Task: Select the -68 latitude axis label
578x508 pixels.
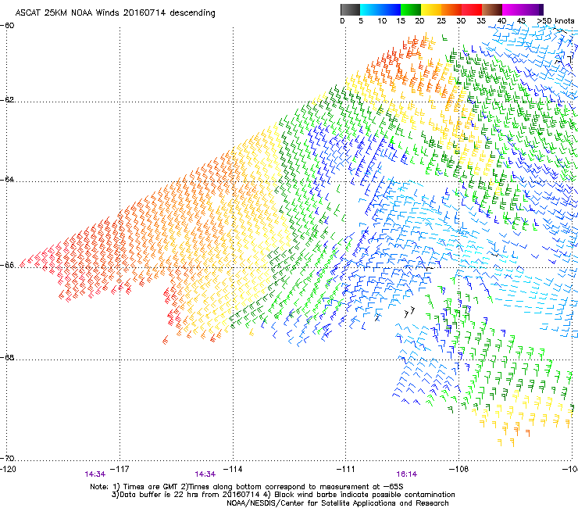Action: [x=7, y=357]
